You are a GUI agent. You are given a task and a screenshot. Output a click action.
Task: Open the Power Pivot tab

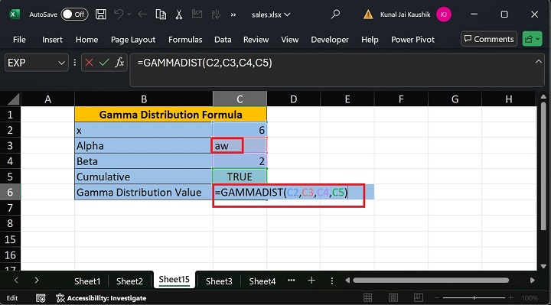[413, 40]
